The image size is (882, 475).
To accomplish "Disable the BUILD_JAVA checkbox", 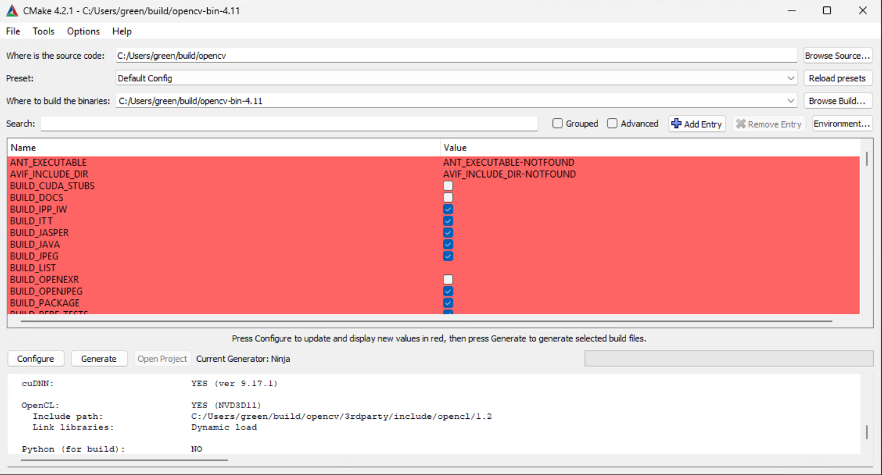I will [447, 244].
